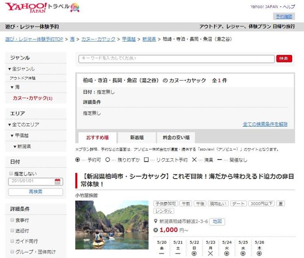Image resolution: width=304 pixels, height=258 pixels.
Task: Select the 5/26 availability circle icon
Action: [x=259, y=253]
